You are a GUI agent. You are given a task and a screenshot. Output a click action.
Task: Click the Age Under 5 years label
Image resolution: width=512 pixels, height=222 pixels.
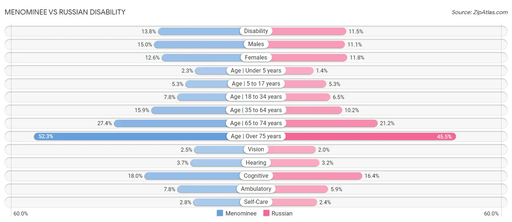(256, 70)
